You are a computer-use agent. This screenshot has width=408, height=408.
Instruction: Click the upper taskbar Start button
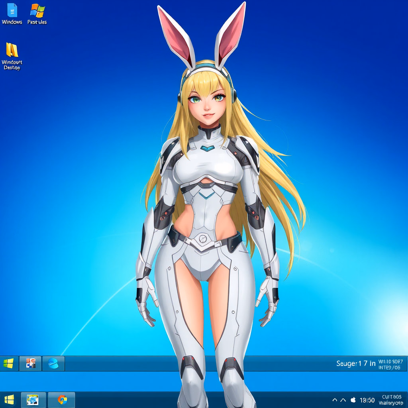(8, 363)
